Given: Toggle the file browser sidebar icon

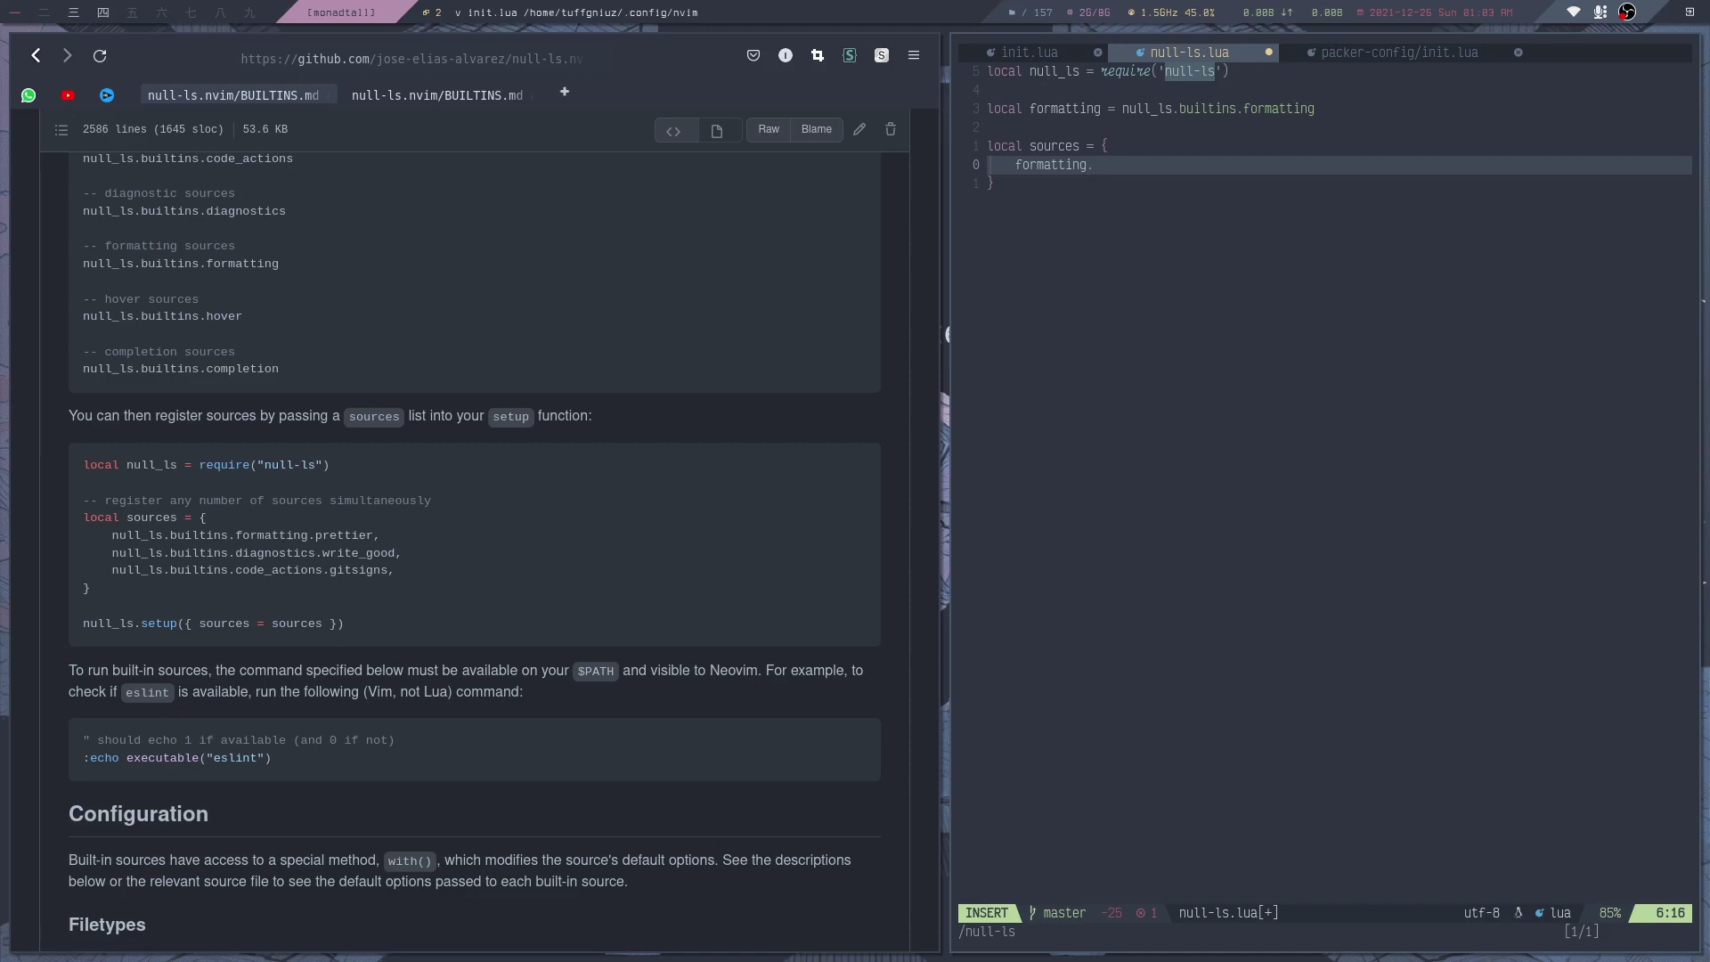Looking at the screenshot, I should pos(61,129).
